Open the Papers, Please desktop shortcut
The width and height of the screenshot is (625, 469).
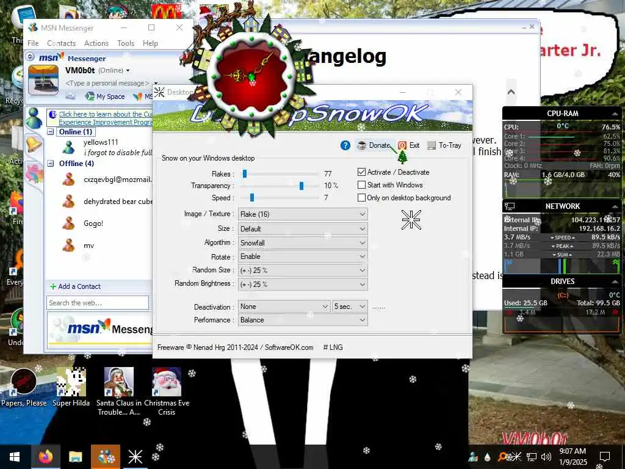tap(24, 387)
